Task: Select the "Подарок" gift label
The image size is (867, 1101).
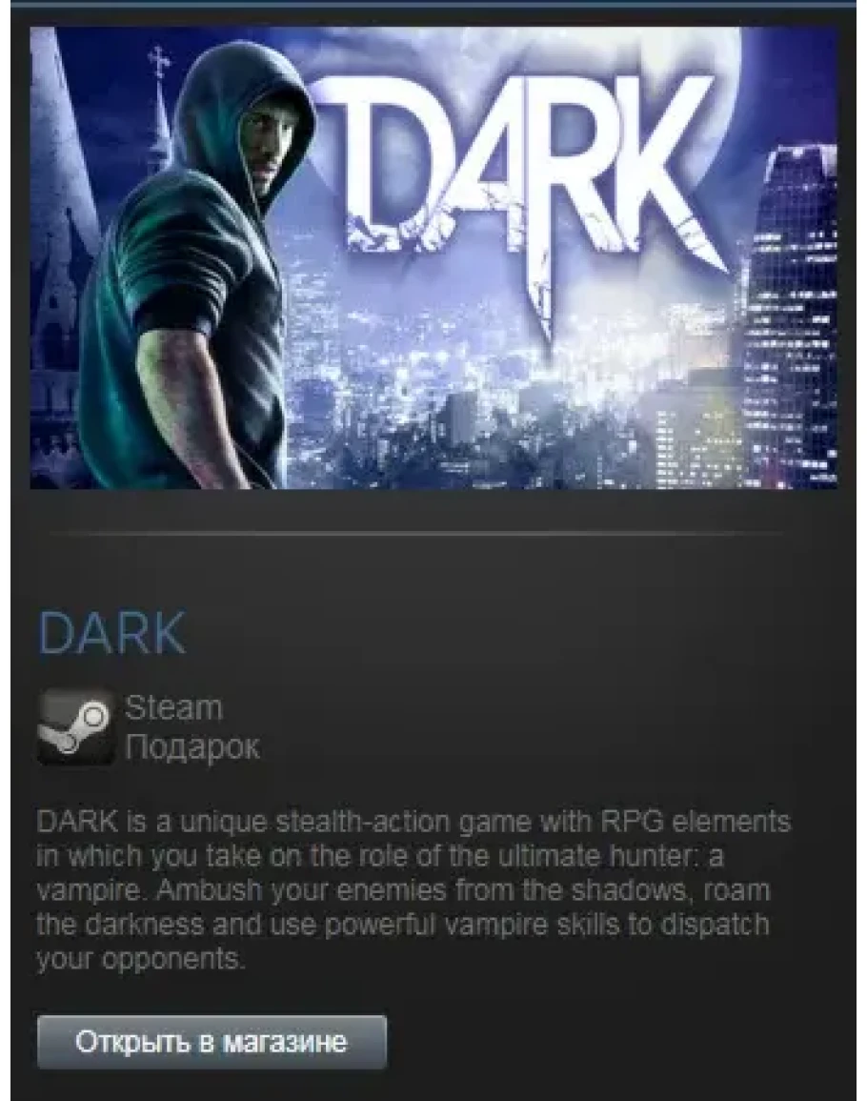Action: click(x=192, y=747)
